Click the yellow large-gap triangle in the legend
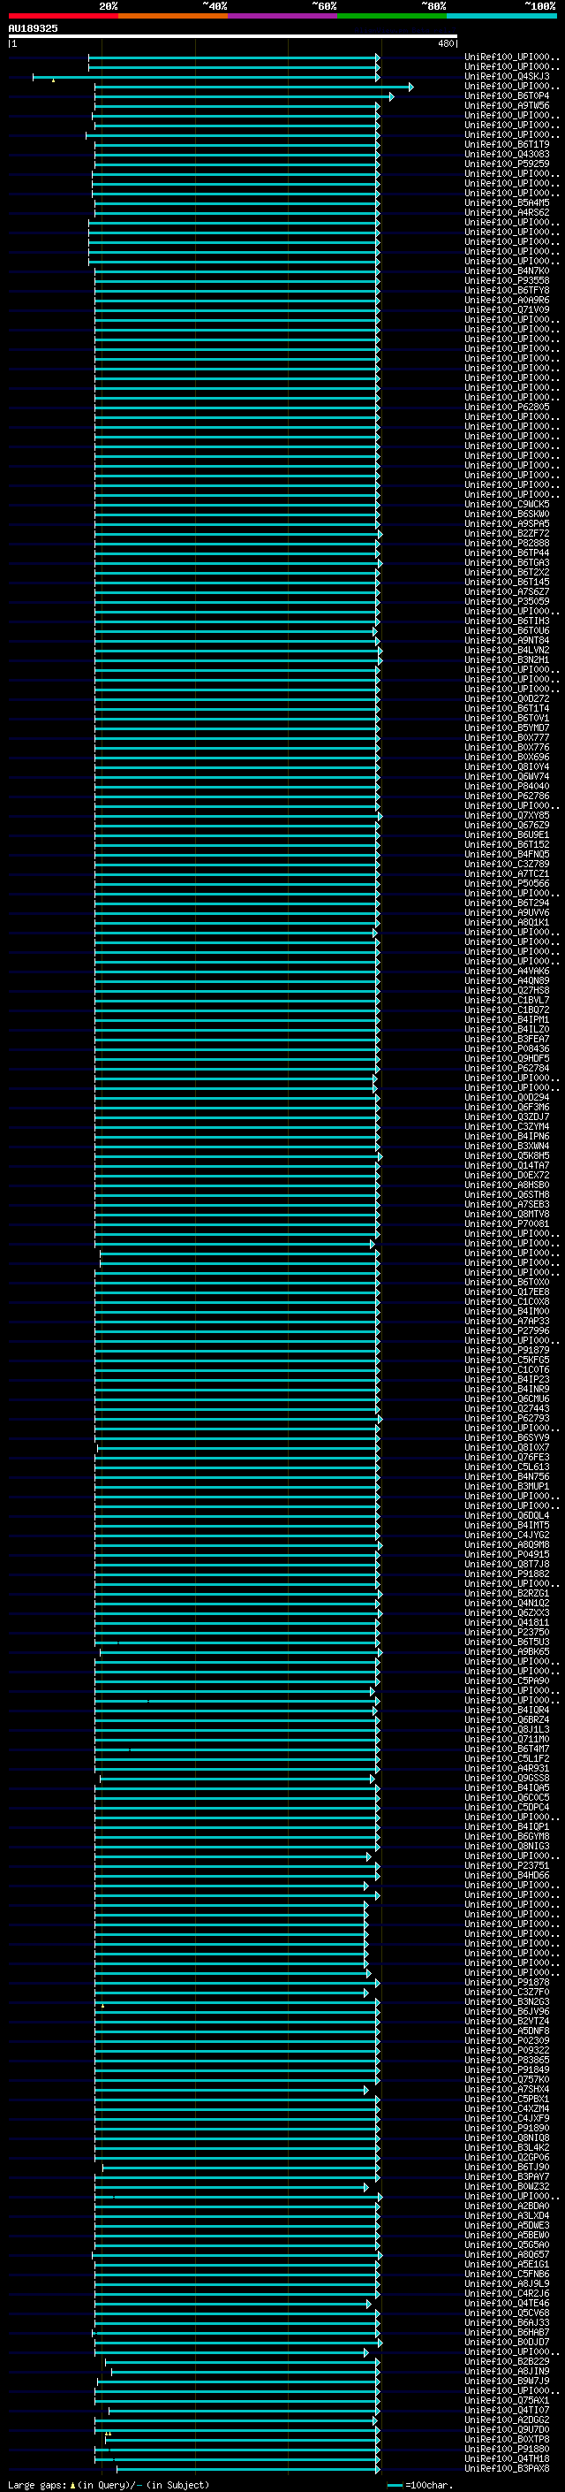 coord(72,2484)
